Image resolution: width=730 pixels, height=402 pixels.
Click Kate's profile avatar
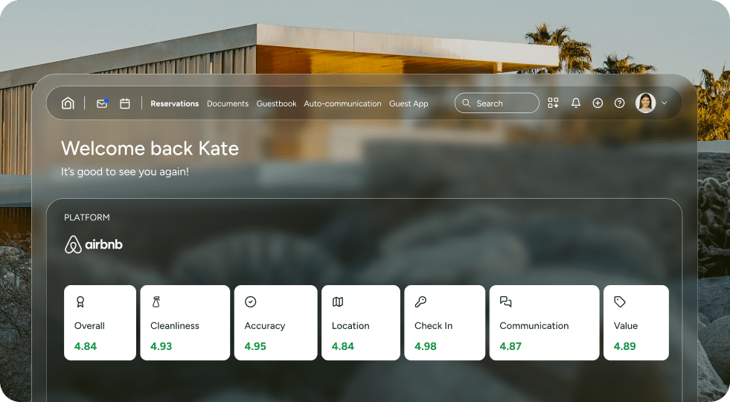tap(645, 103)
